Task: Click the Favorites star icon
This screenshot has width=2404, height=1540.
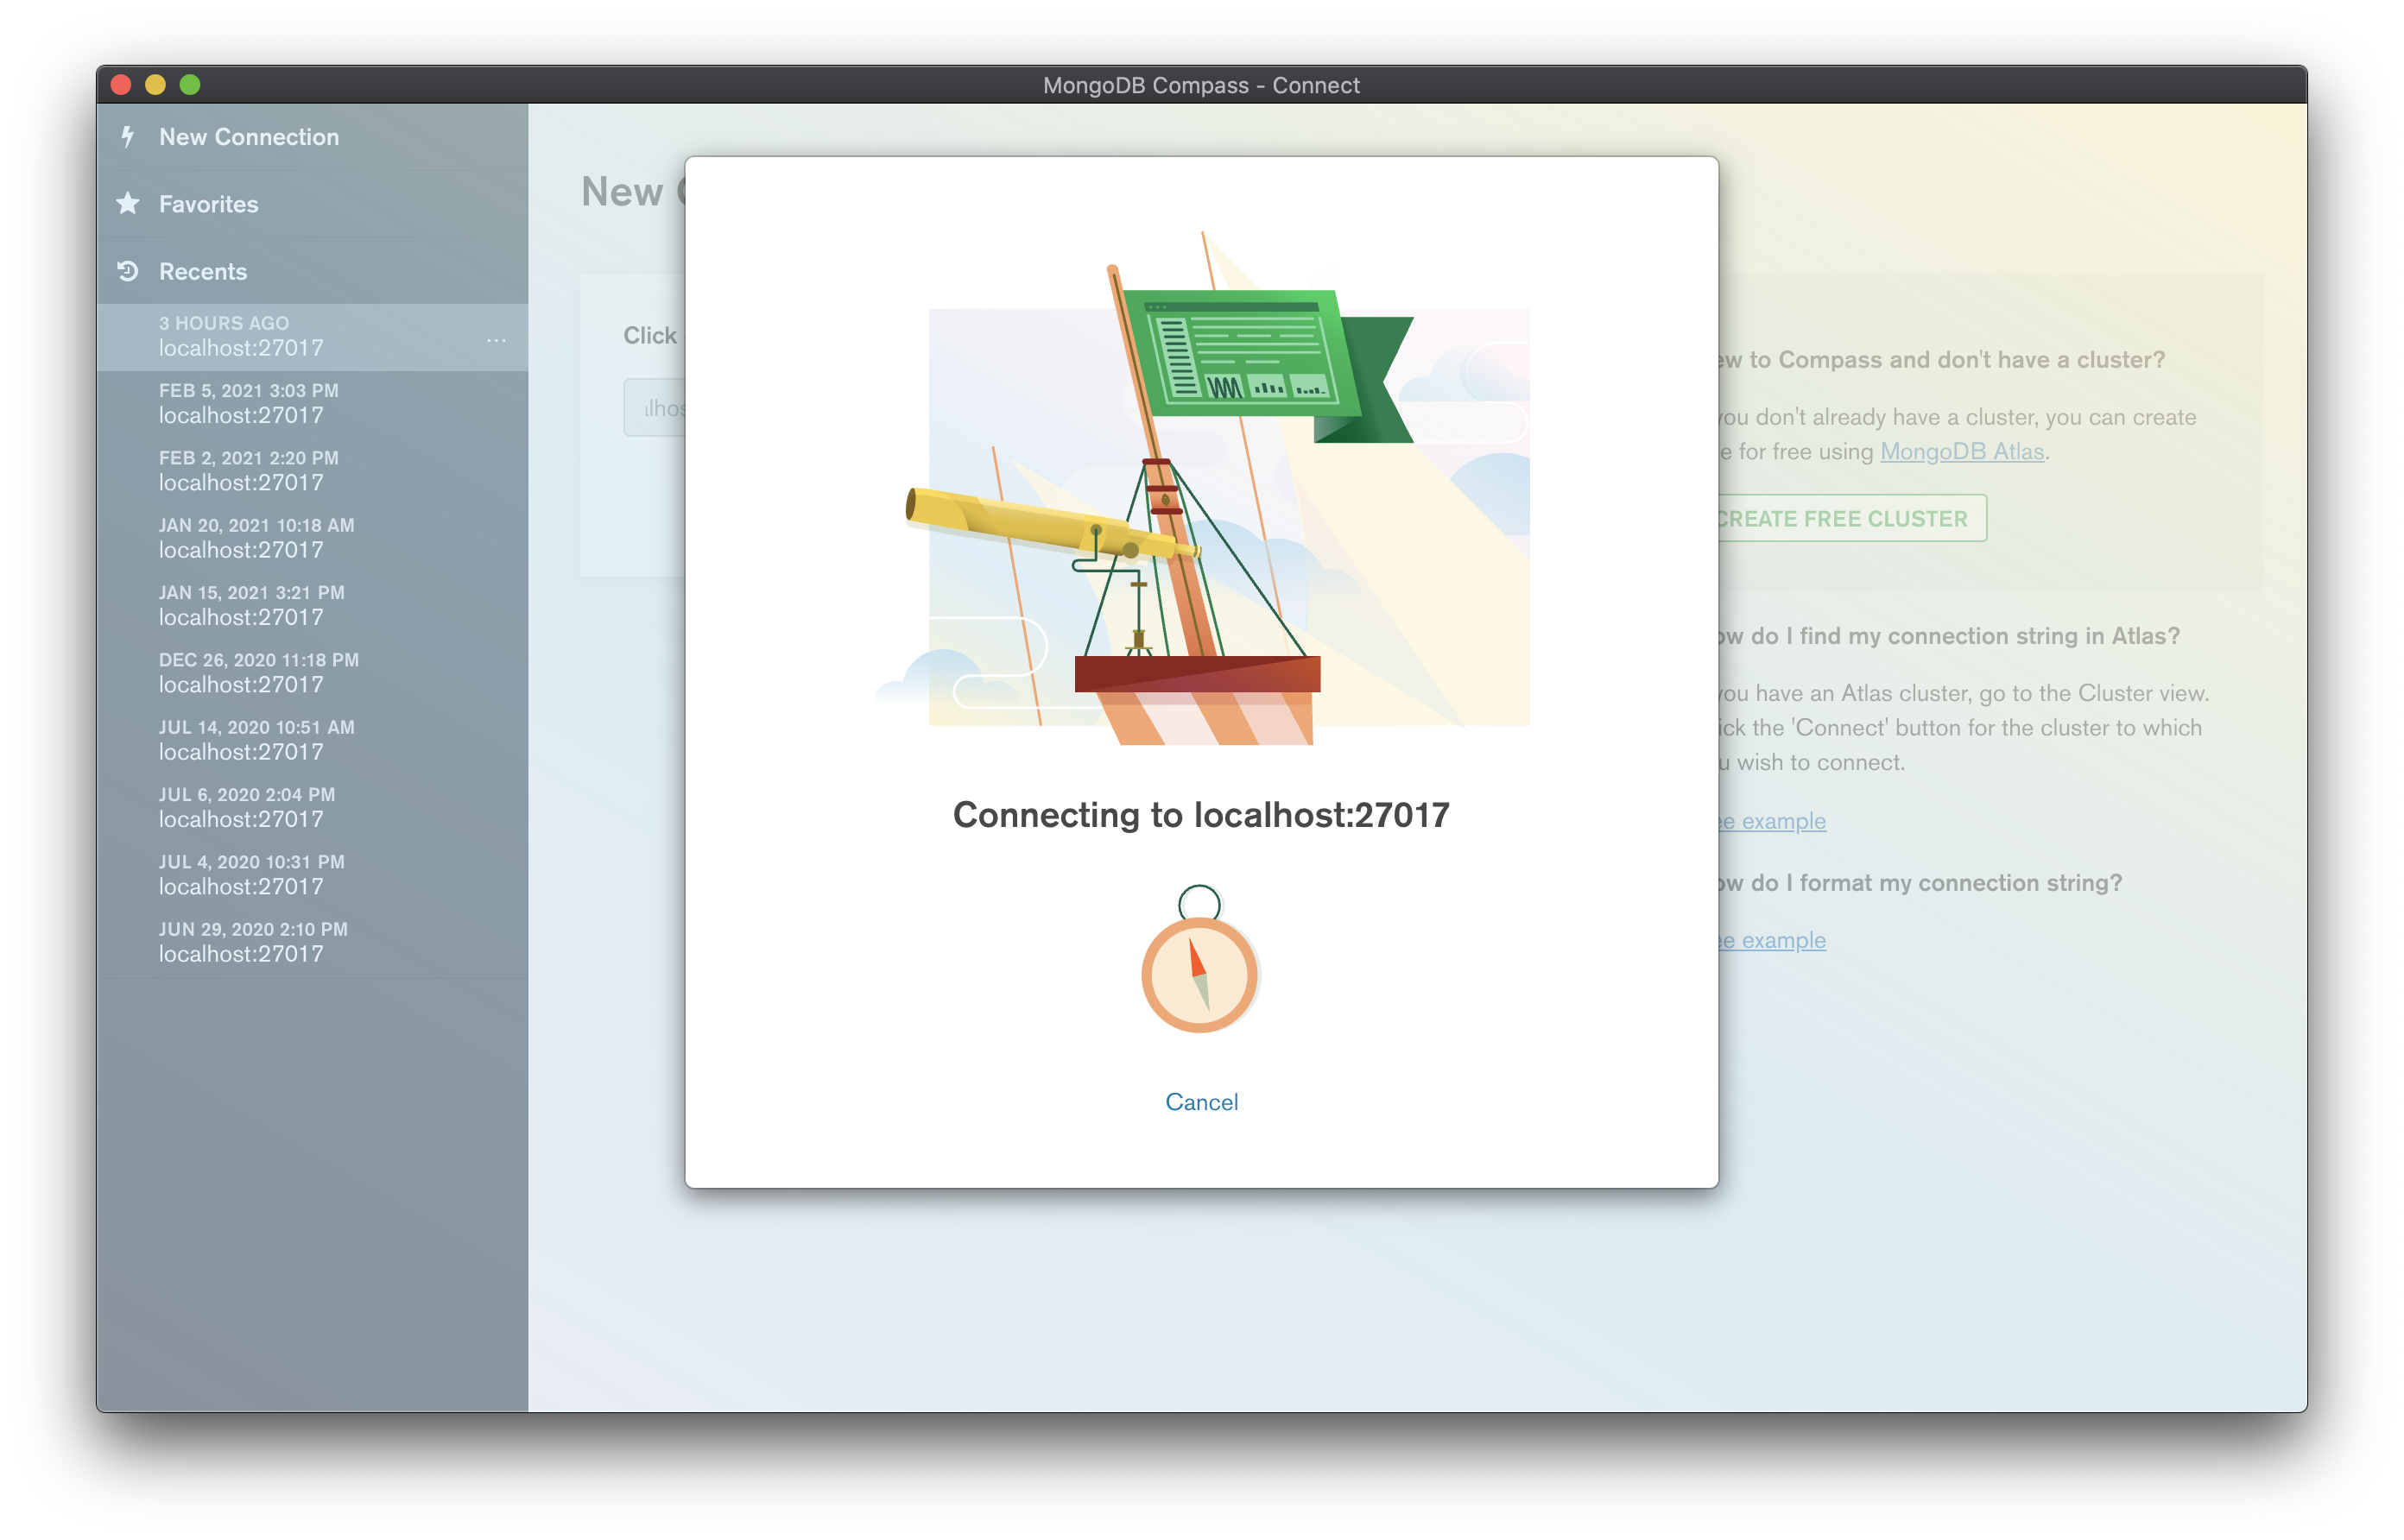Action: pyautogui.click(x=128, y=204)
